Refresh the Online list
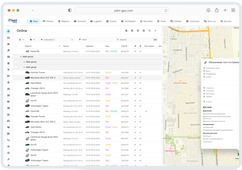The image size is (242, 170). 149,31
